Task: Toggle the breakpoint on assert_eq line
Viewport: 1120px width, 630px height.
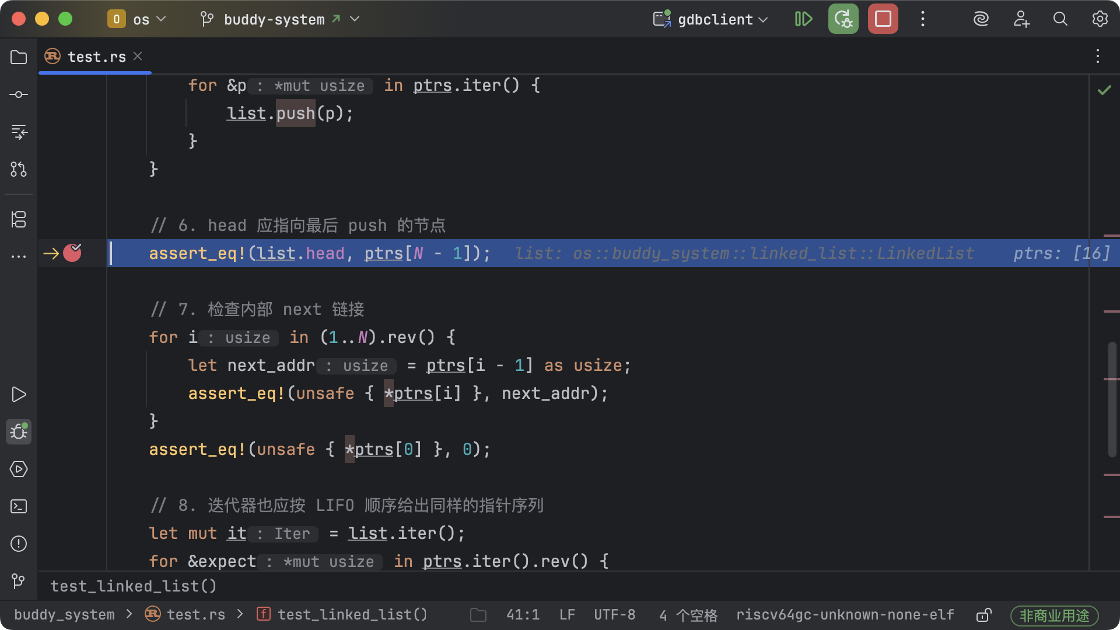Action: pyautogui.click(x=72, y=253)
